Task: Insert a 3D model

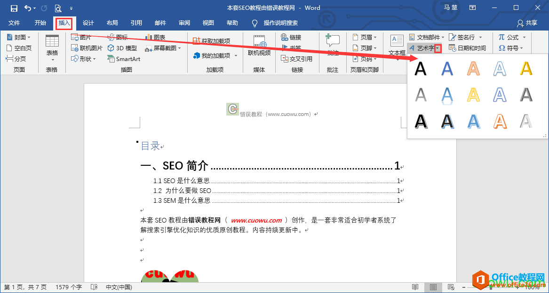Action: coord(122,48)
